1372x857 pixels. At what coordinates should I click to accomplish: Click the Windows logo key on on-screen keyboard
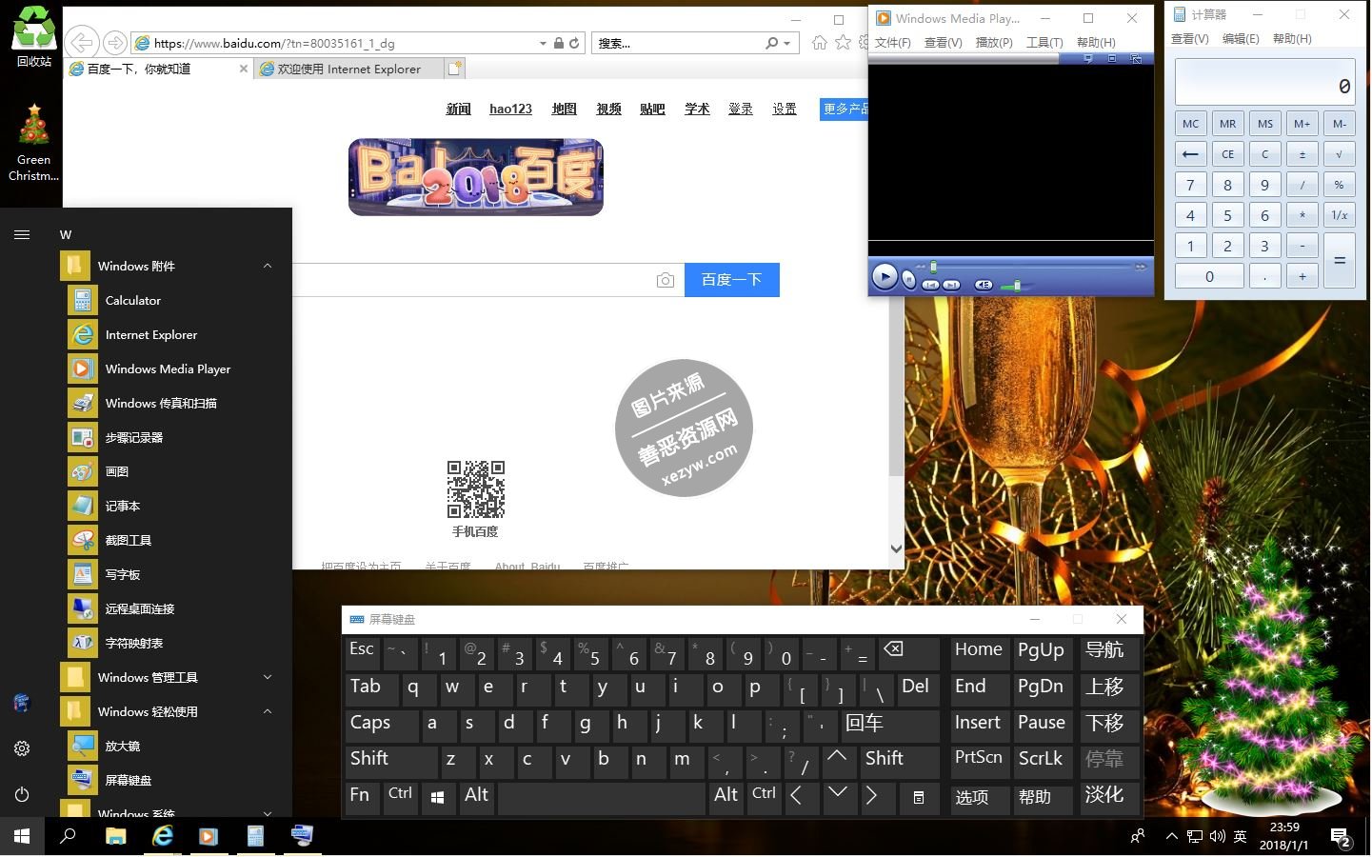(x=437, y=798)
